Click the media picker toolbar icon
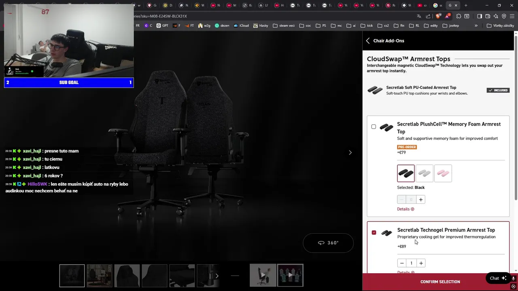 pyautogui.click(x=467, y=16)
